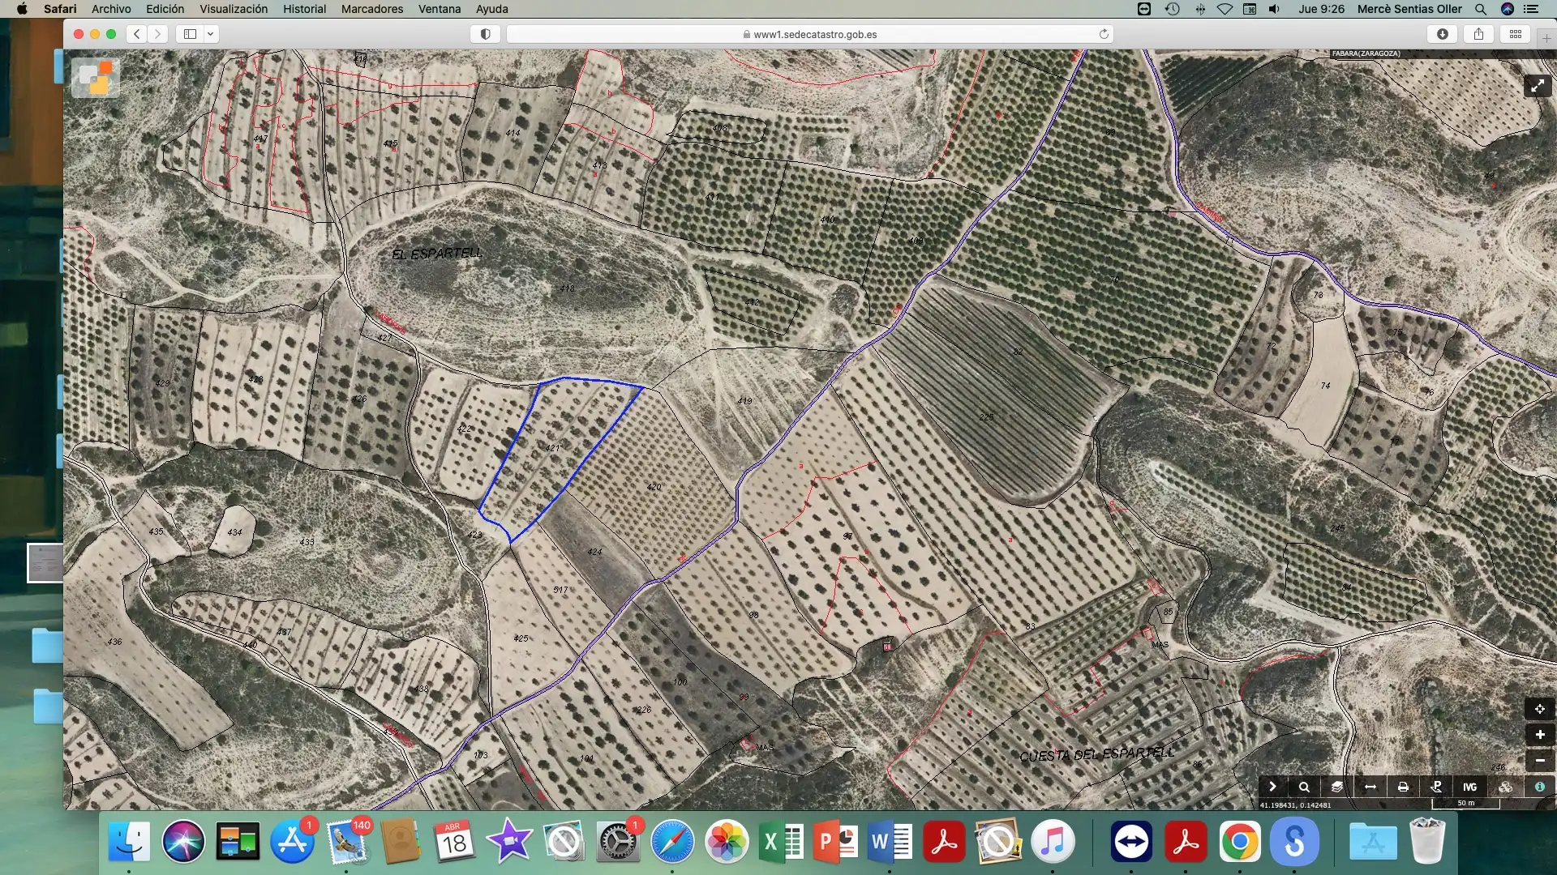Open the Safari share menu
The image size is (1557, 875).
[x=1479, y=34]
